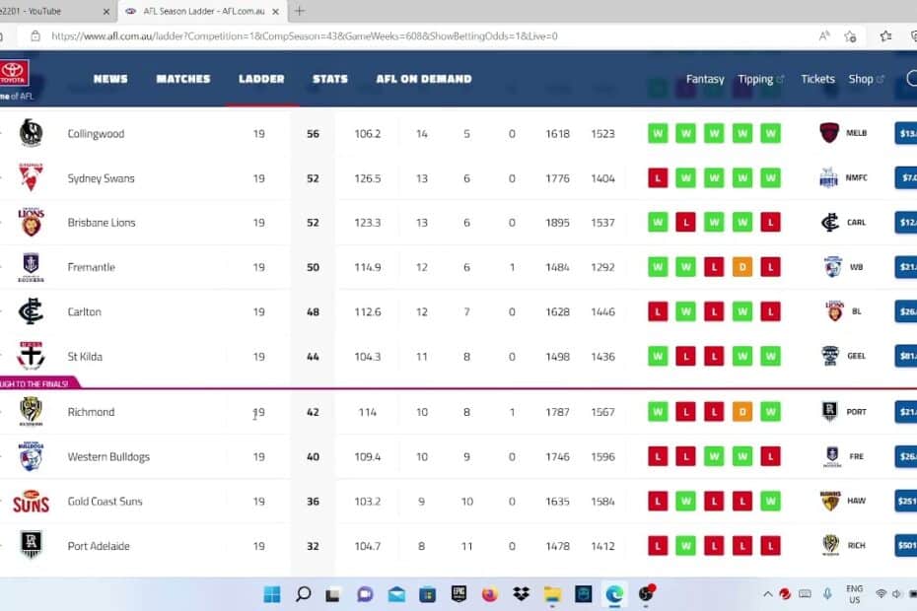Click the Port Adelaide club logo
The width and height of the screenshot is (917, 611).
click(x=31, y=545)
